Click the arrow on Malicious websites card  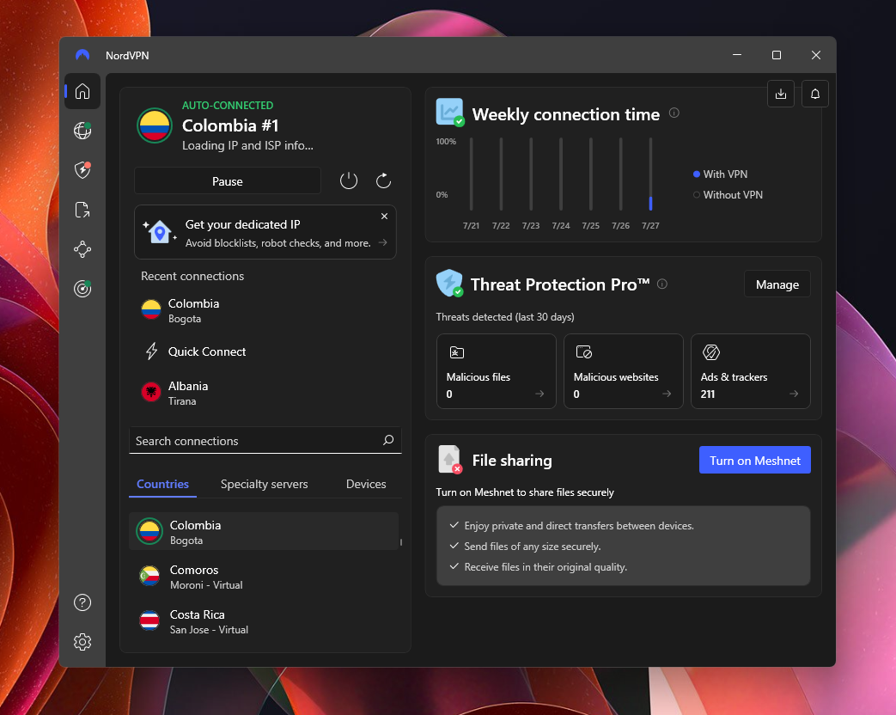(x=667, y=394)
